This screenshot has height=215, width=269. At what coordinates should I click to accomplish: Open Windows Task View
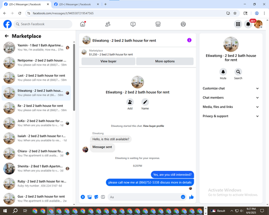25,211
